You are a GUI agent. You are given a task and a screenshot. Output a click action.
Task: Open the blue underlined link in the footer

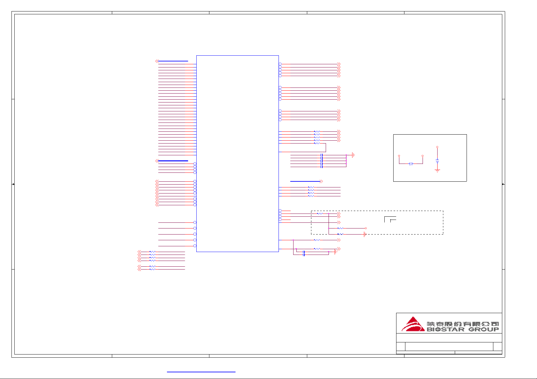[201, 371]
